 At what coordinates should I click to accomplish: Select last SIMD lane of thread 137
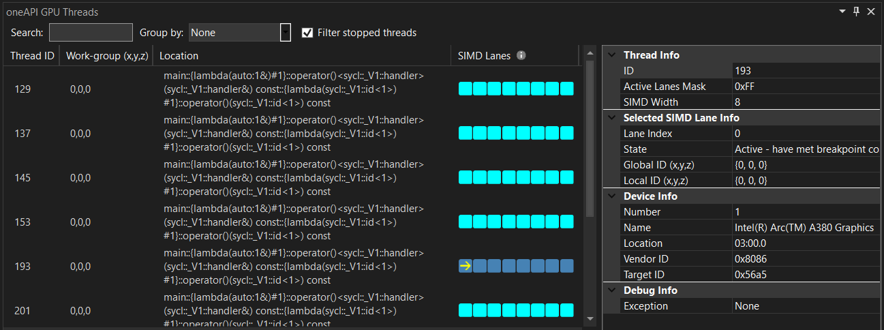click(x=567, y=133)
